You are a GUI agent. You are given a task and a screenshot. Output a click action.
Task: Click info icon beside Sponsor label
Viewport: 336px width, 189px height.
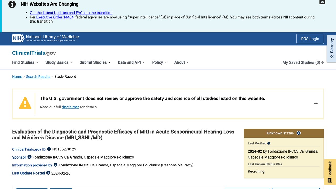pyautogui.click(x=29, y=157)
